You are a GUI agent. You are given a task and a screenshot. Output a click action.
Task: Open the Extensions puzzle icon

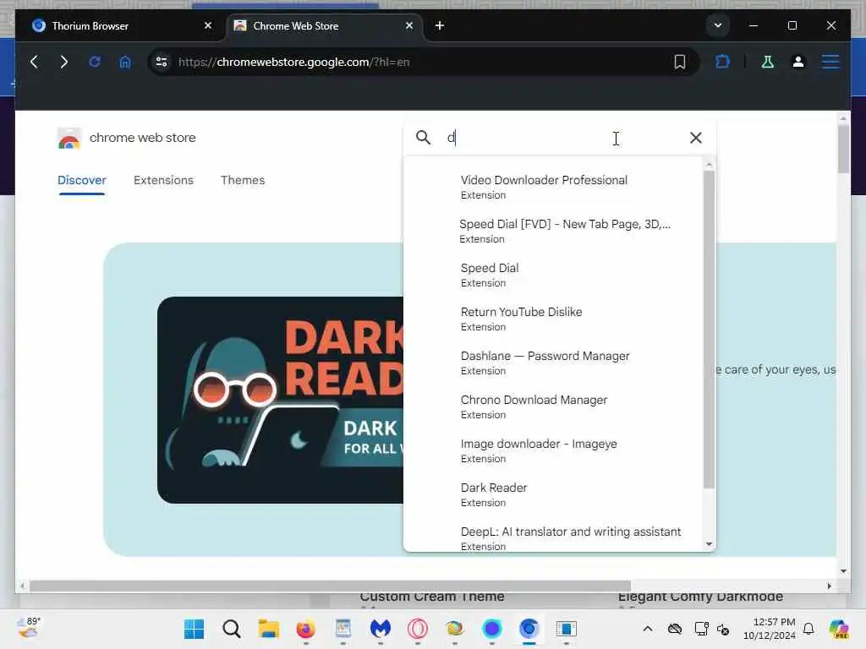(722, 62)
